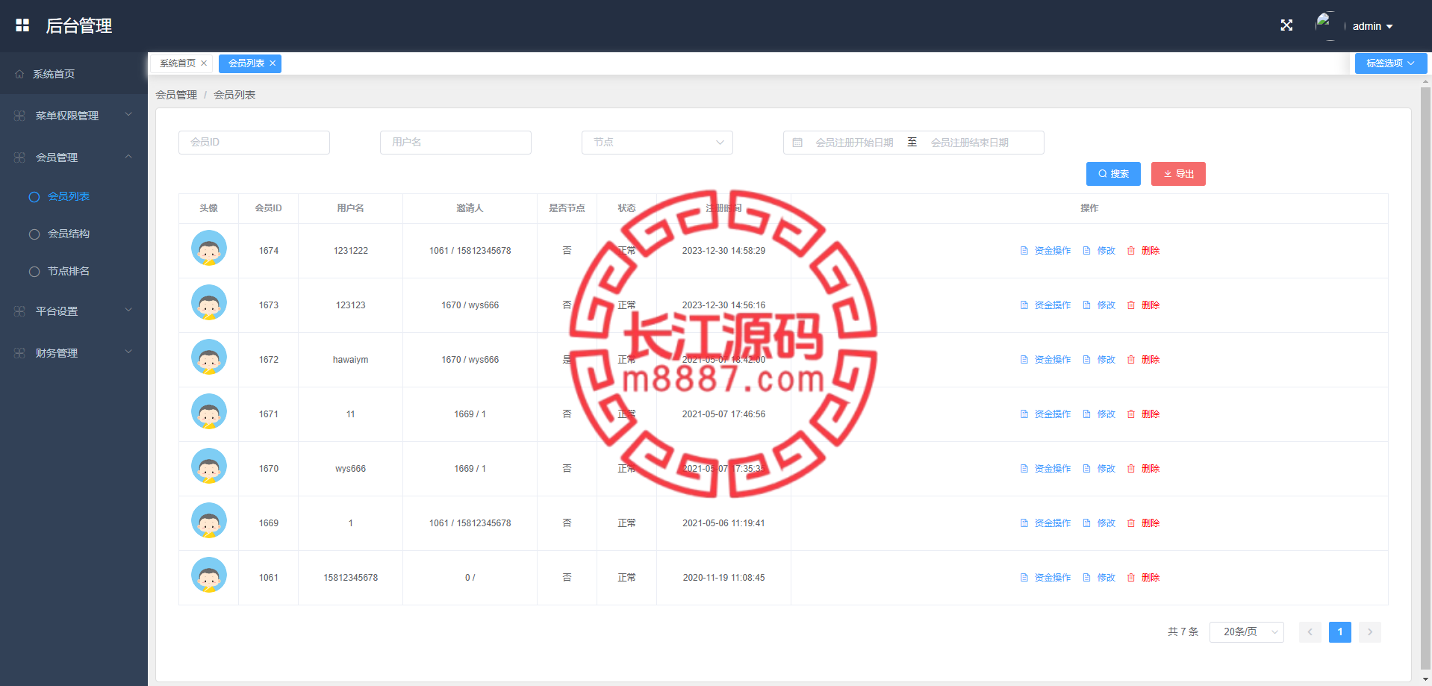The image size is (1432, 686).
Task: Click the 删除 trash icon for member 1670
Action: [1131, 469]
